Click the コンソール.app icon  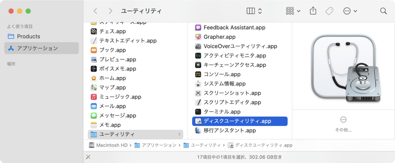198,74
